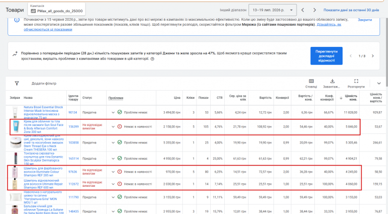Screen dimensions: 388x214
Task: Sort by the Конверсії column header
Action: [x=282, y=98]
